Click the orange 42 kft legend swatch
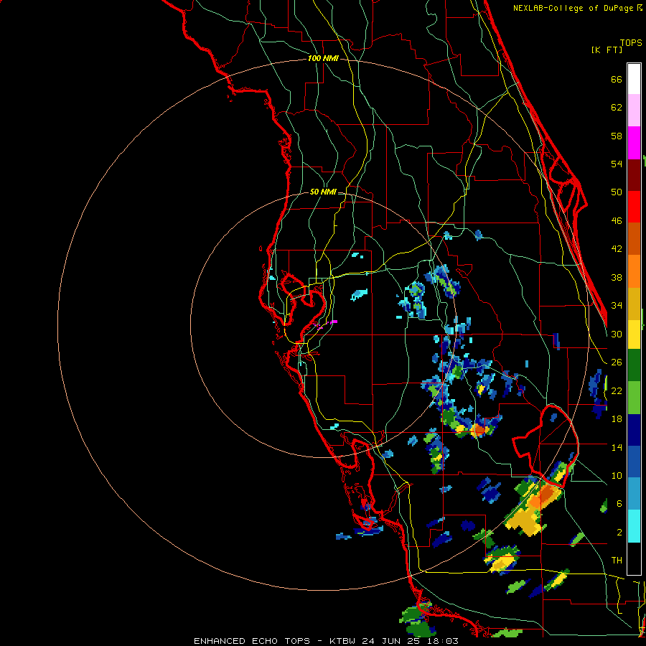646x646 pixels. (634, 271)
